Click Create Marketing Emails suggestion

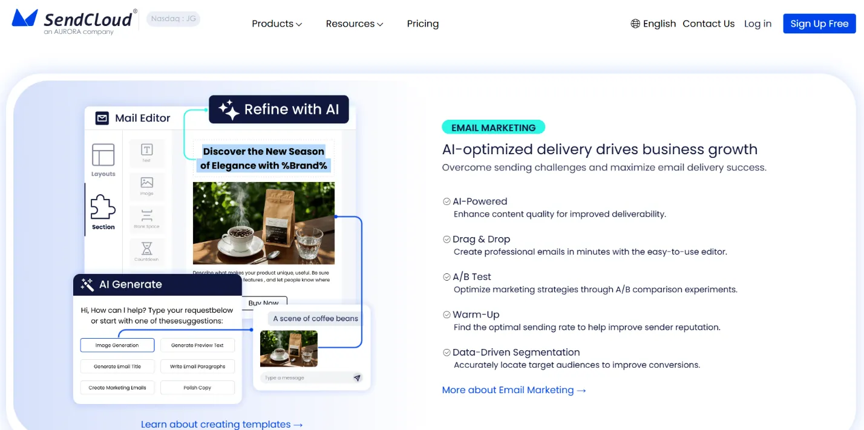click(117, 388)
